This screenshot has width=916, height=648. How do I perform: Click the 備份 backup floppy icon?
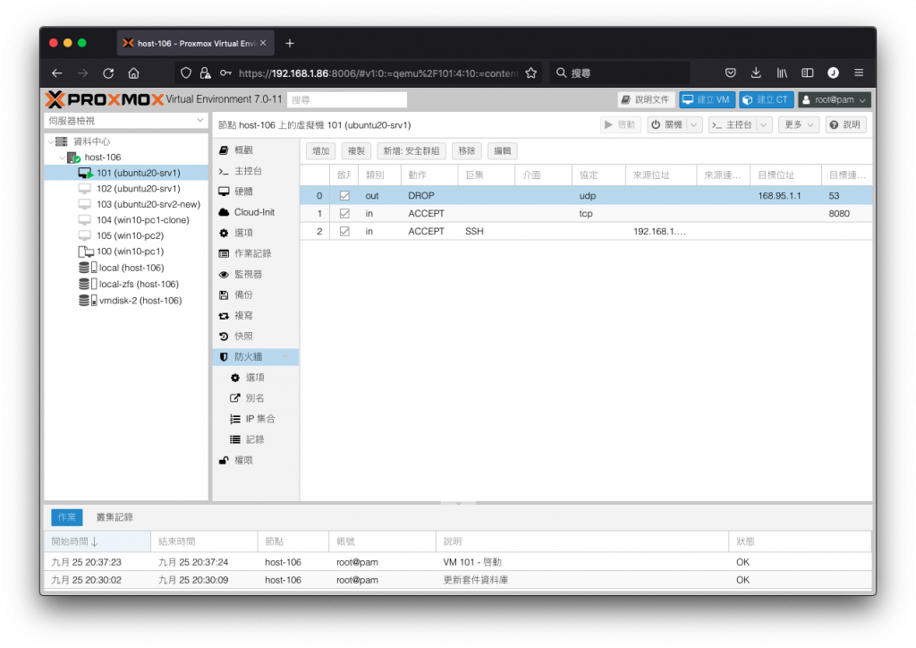224,294
